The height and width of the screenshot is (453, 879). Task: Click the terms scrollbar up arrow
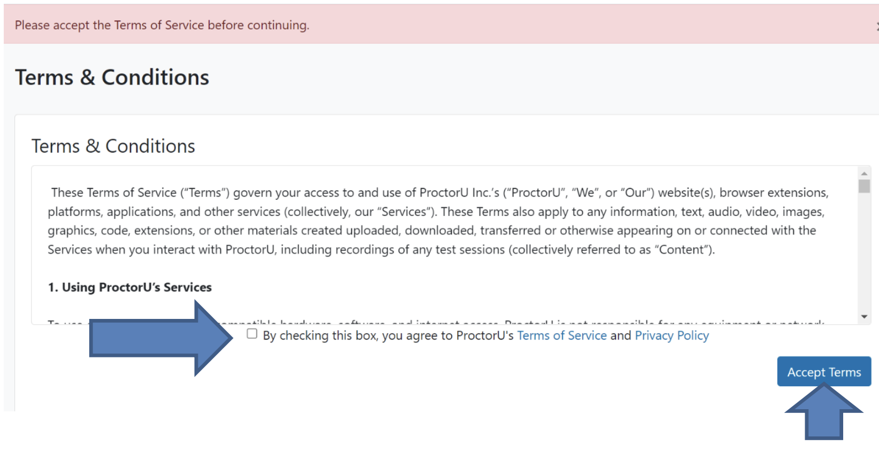[864, 174]
